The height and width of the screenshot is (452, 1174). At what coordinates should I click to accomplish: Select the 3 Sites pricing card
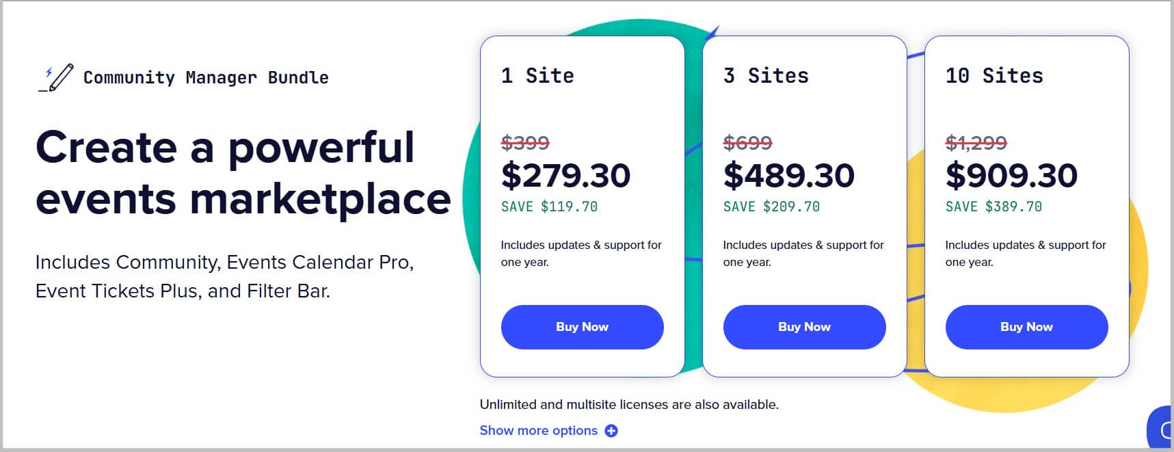(x=804, y=205)
